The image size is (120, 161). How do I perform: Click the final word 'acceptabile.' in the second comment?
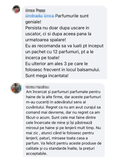[37, 153]
